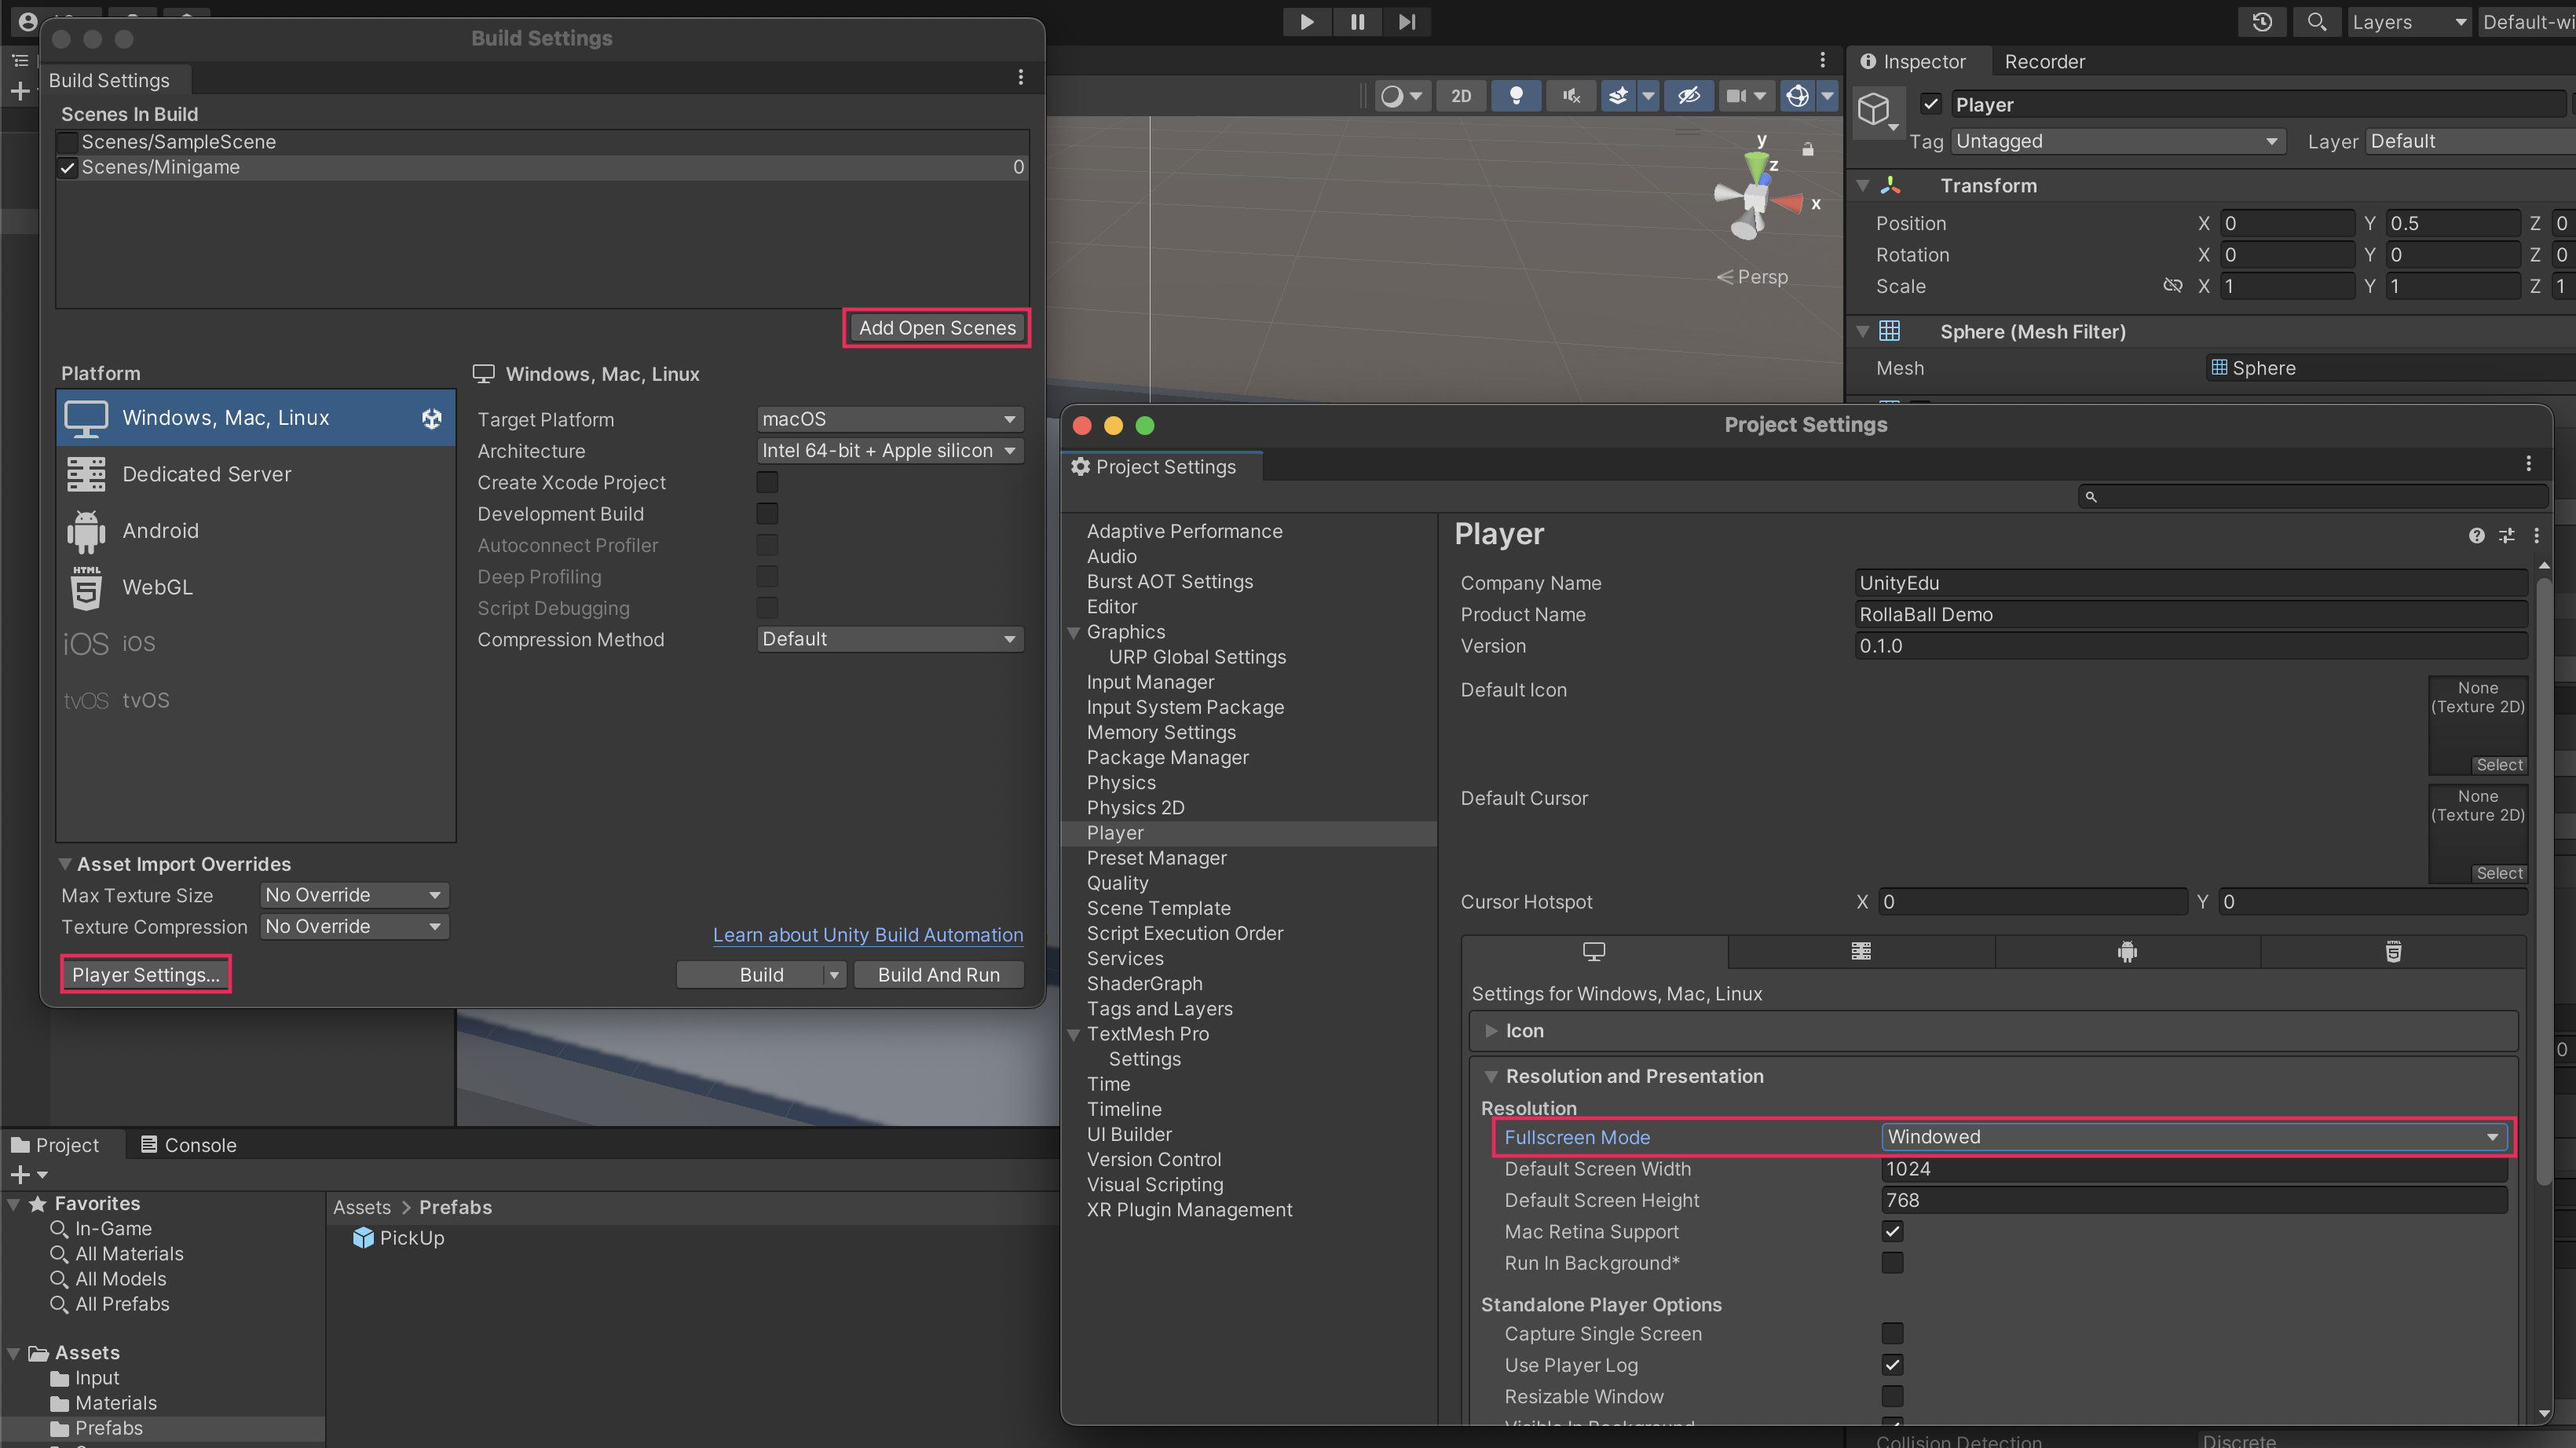Switch to the Recorder tab
2576x1448 pixels.
(2044, 62)
